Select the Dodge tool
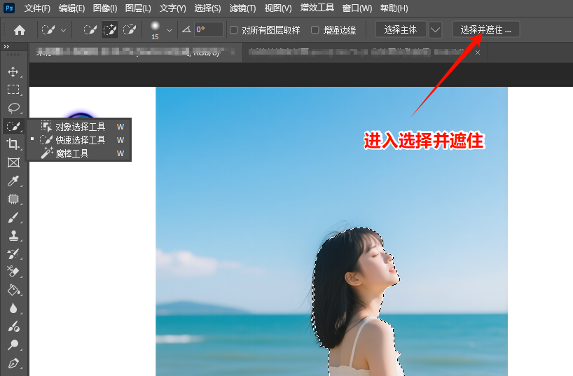This screenshot has width=573, height=376. [13, 344]
